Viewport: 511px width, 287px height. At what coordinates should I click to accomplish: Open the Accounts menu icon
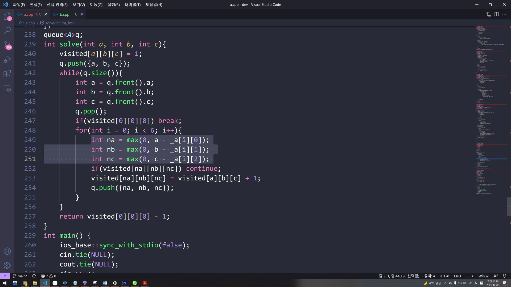coord(7,251)
